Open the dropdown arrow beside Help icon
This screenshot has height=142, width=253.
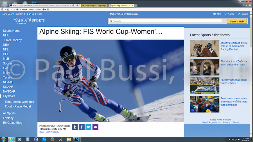tap(45, 10)
